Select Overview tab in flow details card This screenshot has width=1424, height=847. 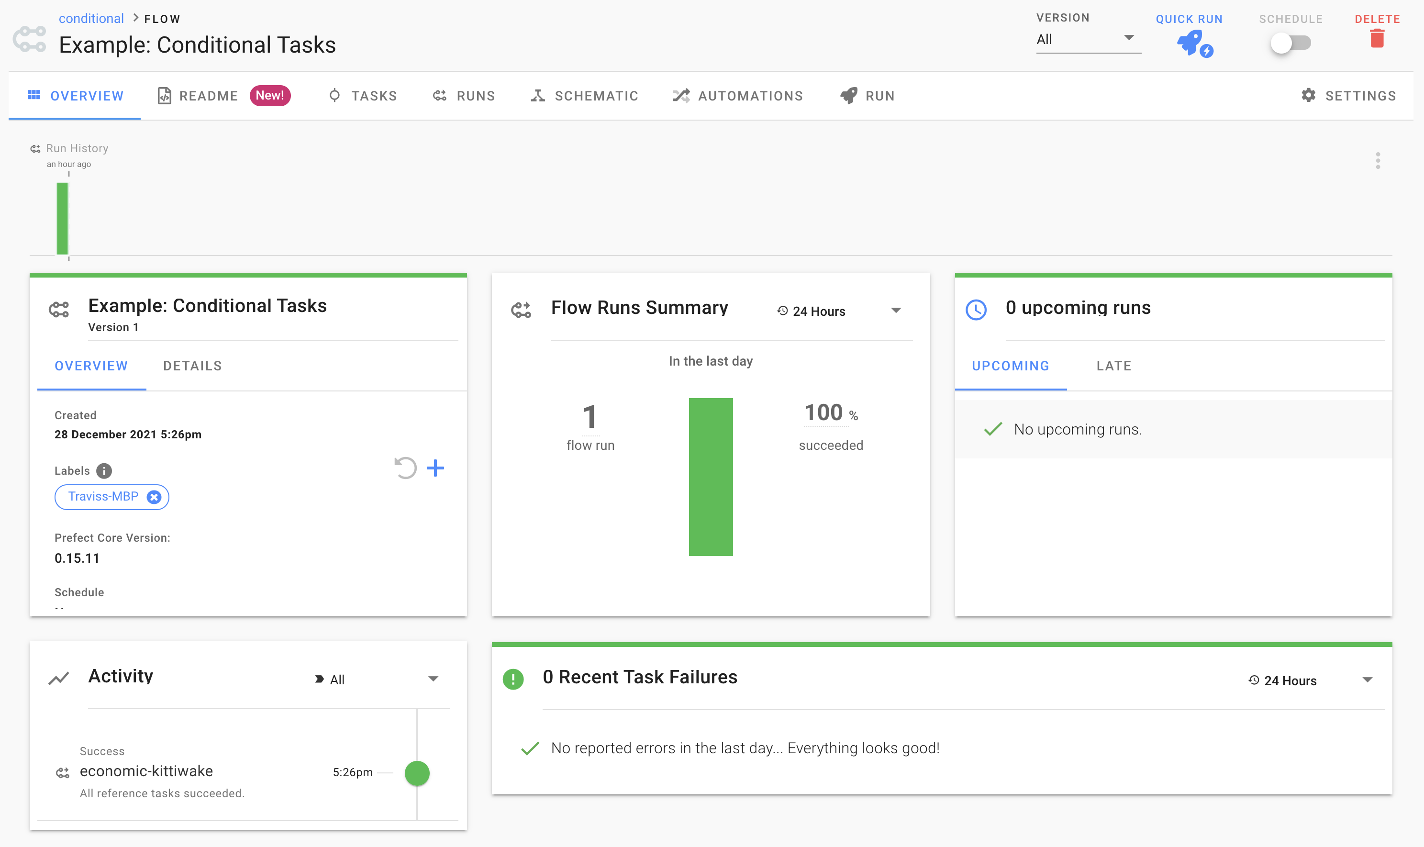point(91,366)
